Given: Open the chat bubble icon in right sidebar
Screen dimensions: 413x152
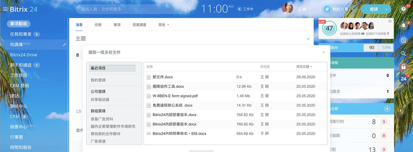Looking at the screenshot, I should (x=403, y=40).
